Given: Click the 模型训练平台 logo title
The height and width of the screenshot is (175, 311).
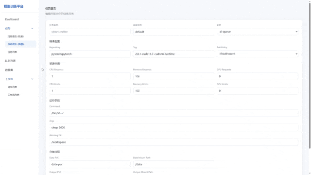Looking at the screenshot, I should coord(14,6).
